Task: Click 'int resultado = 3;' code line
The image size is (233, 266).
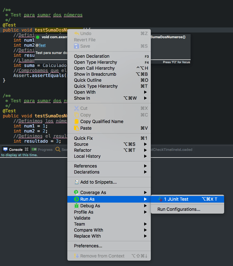Action: pos(37,141)
